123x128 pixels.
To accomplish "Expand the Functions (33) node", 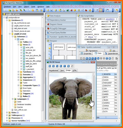I will click(18, 72).
